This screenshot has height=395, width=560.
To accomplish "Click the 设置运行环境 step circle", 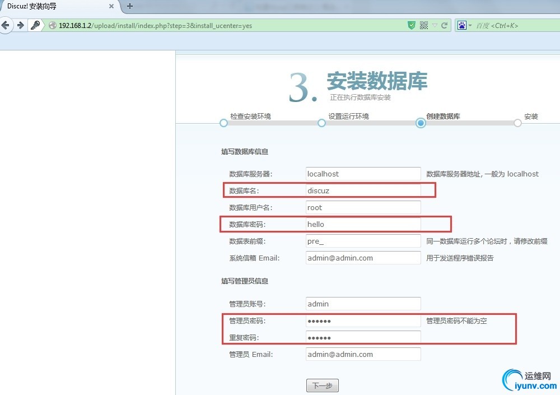I will [x=321, y=123].
